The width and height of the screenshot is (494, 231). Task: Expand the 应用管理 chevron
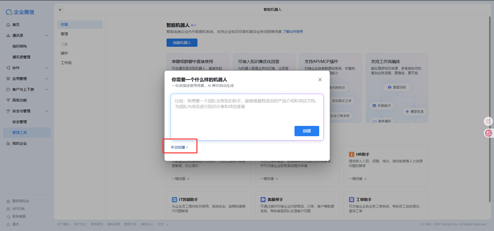click(x=47, y=79)
